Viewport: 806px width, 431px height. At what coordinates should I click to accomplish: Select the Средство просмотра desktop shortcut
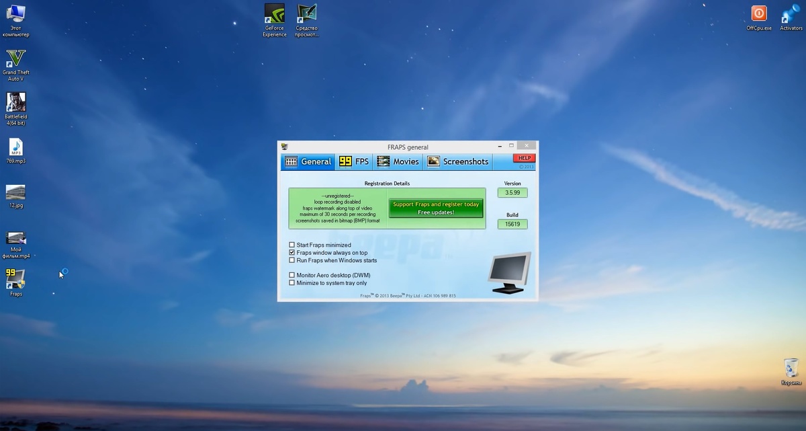[306, 21]
